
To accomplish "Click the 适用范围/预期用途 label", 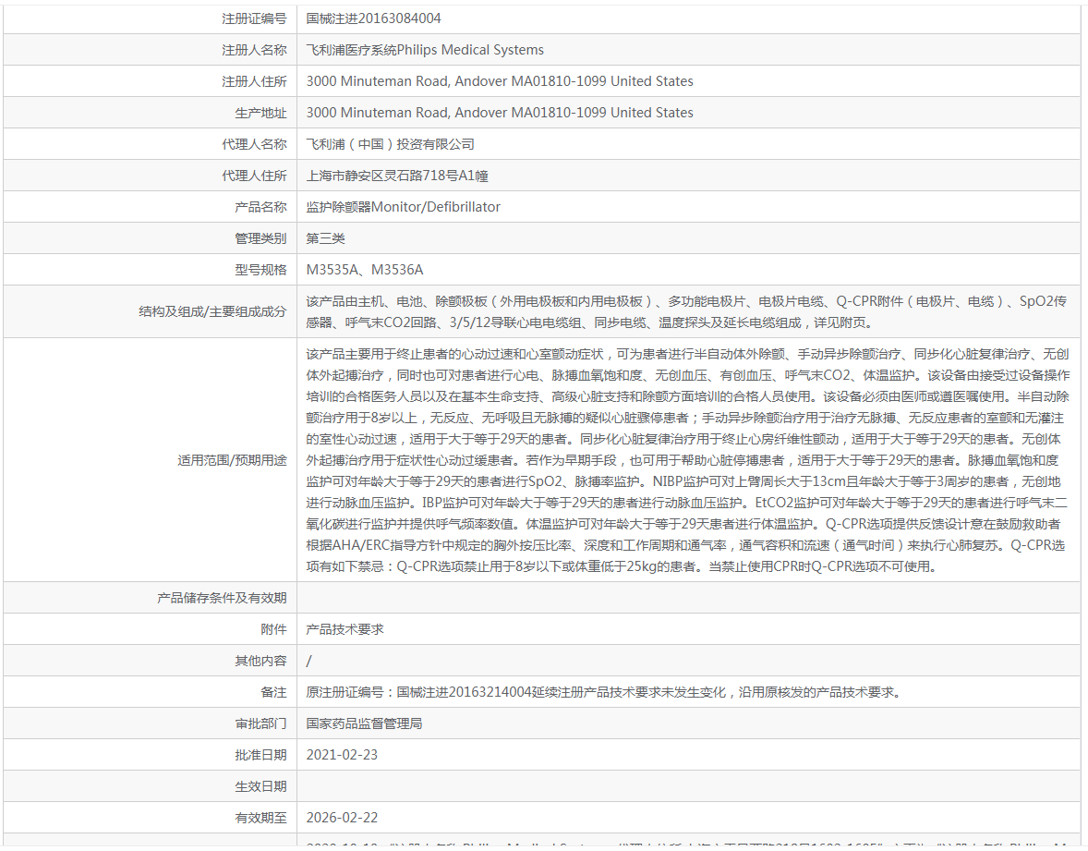I will pos(232,460).
